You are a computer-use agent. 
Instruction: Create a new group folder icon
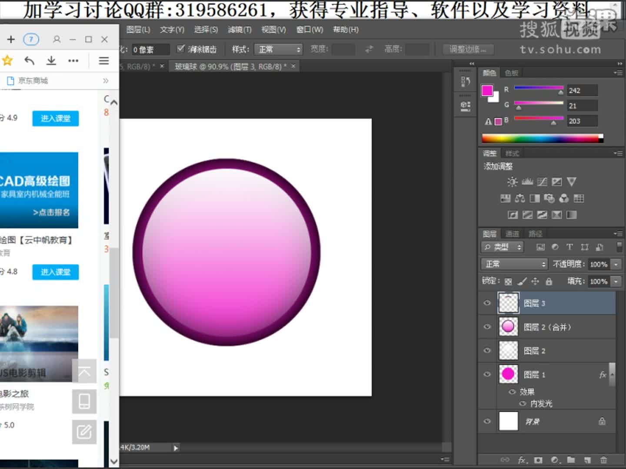coord(571,460)
